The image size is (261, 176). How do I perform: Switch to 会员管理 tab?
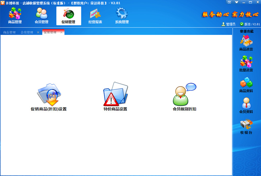pos(27,32)
